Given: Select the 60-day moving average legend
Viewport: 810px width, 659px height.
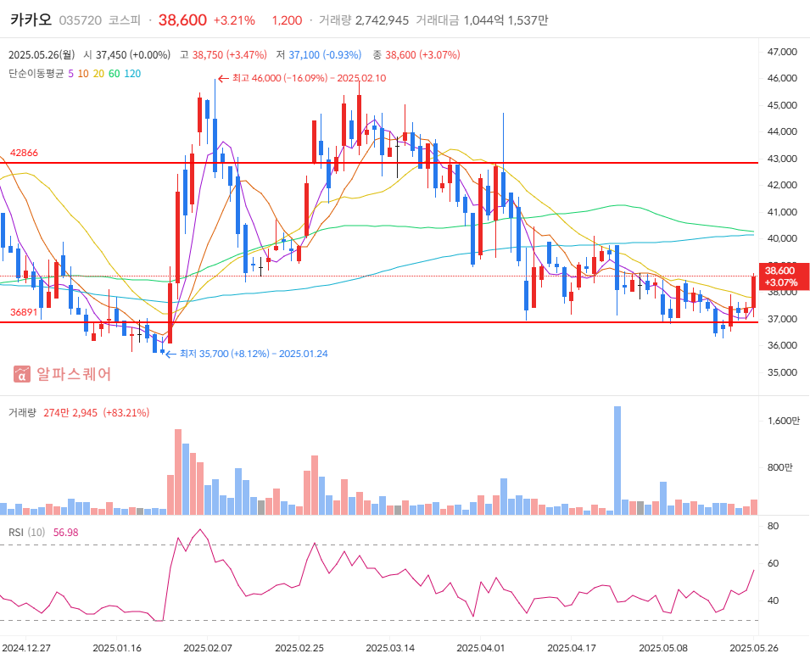Looking at the screenshot, I should pos(115,73).
